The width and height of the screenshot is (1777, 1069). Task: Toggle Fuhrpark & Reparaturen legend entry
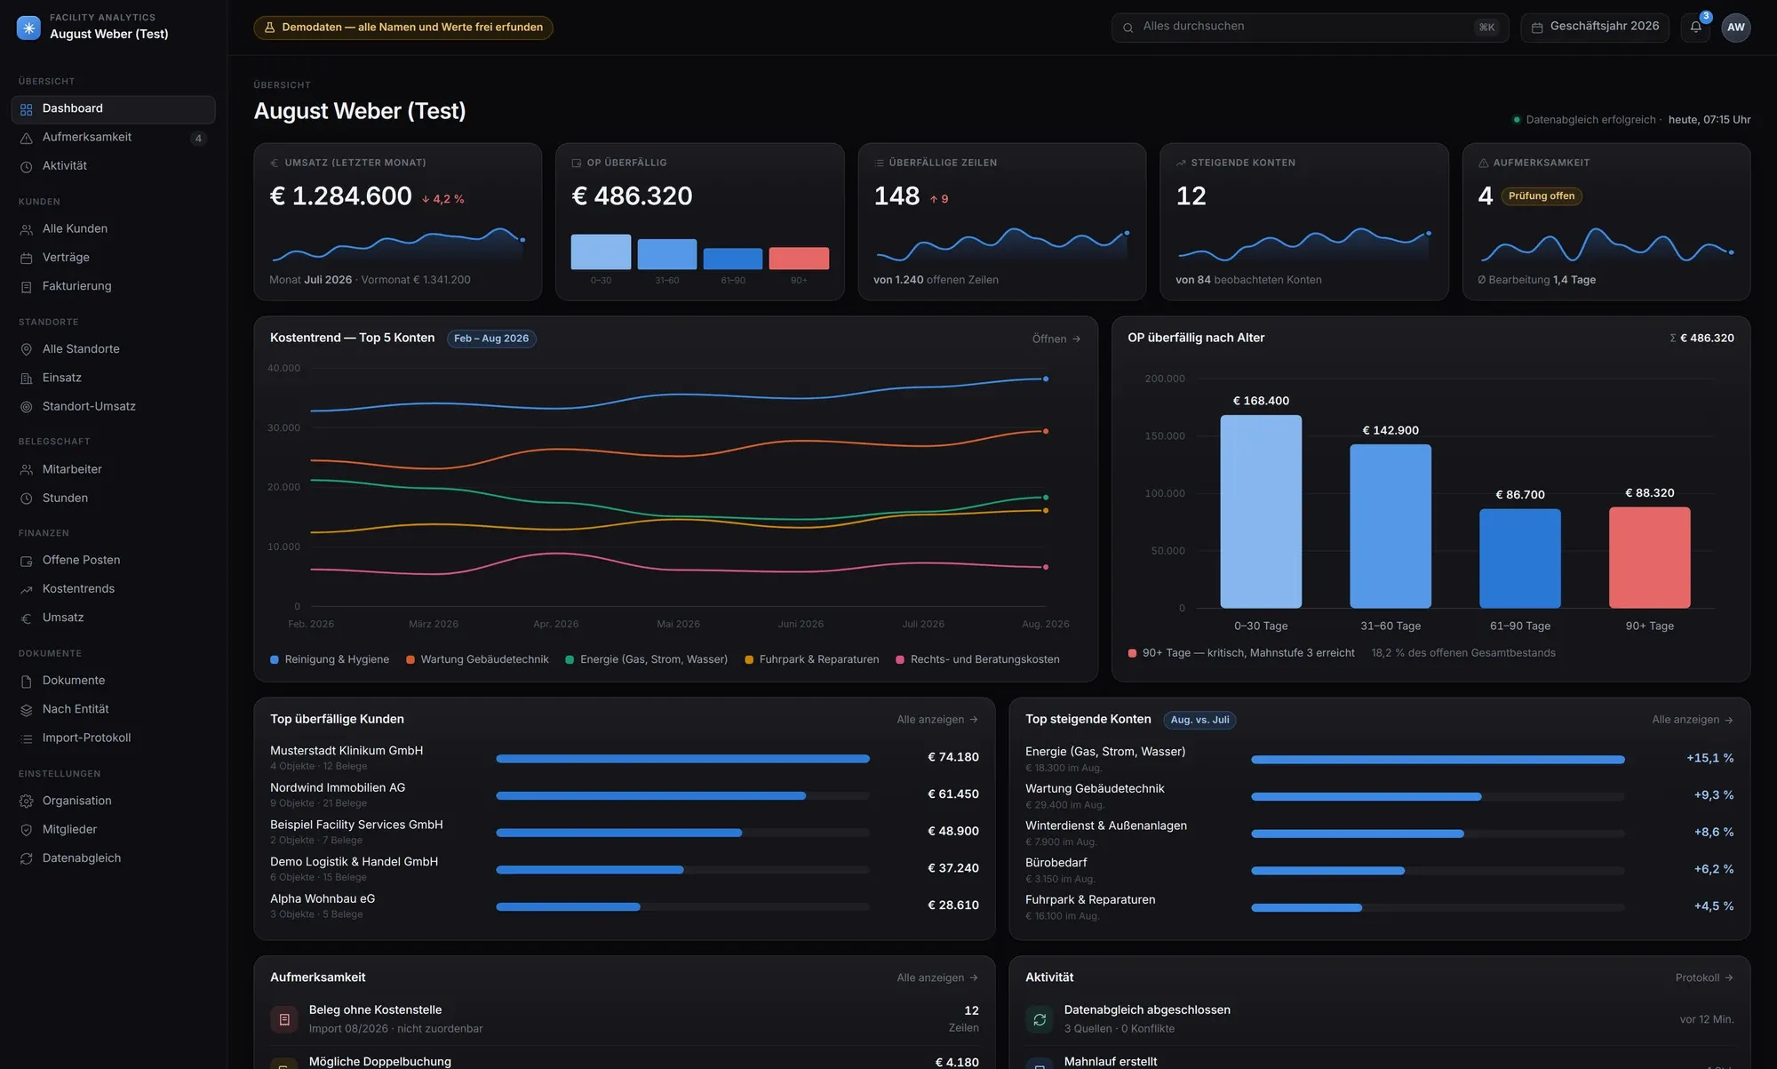click(x=812, y=659)
